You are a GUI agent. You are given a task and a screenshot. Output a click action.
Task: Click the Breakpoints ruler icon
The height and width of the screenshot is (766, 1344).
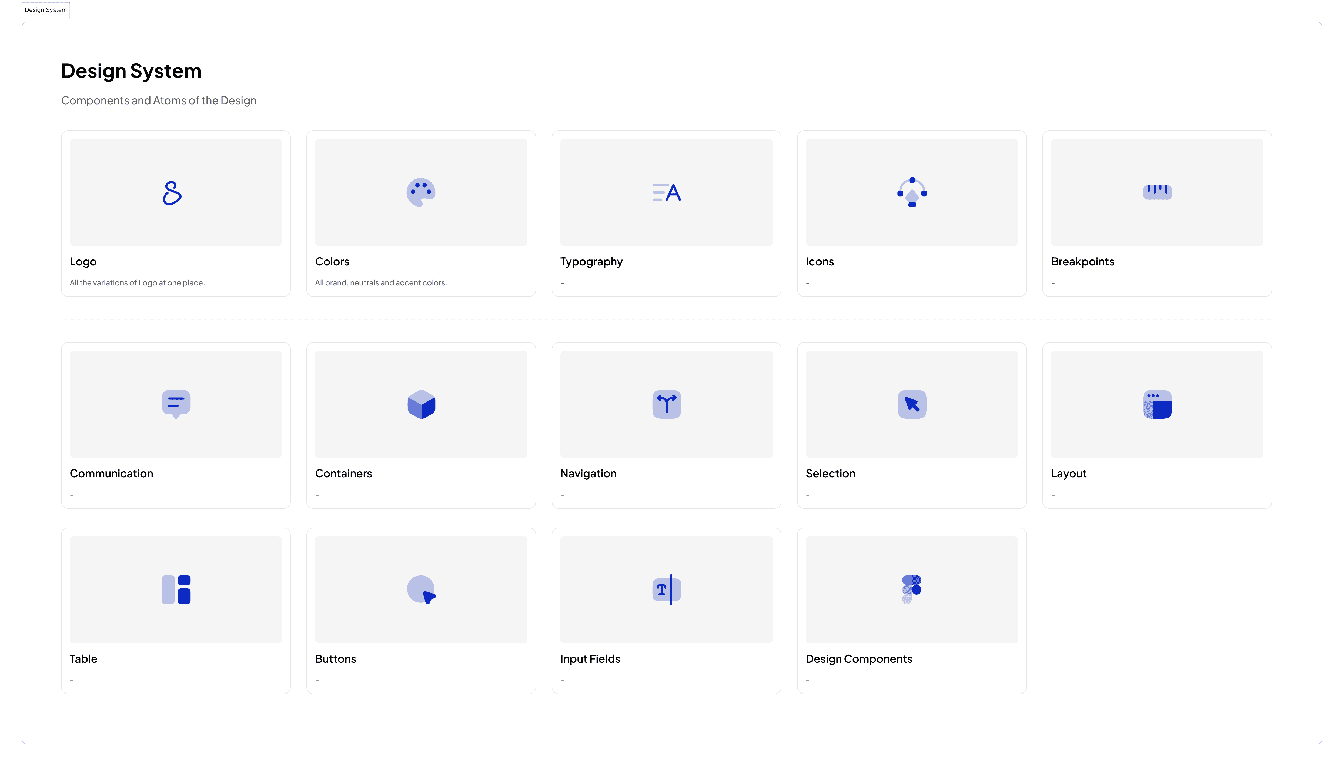pyautogui.click(x=1157, y=191)
